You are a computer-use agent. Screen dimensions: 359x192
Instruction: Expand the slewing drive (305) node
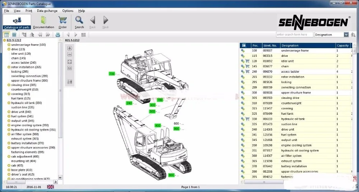click(9, 85)
